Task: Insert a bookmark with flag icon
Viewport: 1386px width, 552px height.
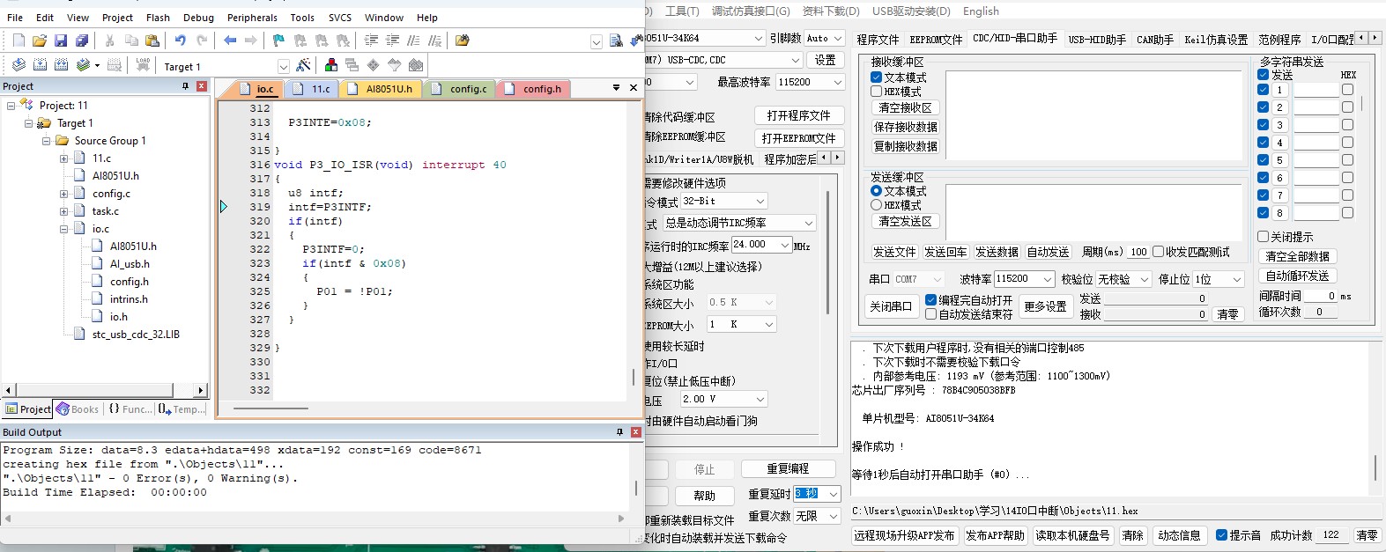Action: point(279,40)
